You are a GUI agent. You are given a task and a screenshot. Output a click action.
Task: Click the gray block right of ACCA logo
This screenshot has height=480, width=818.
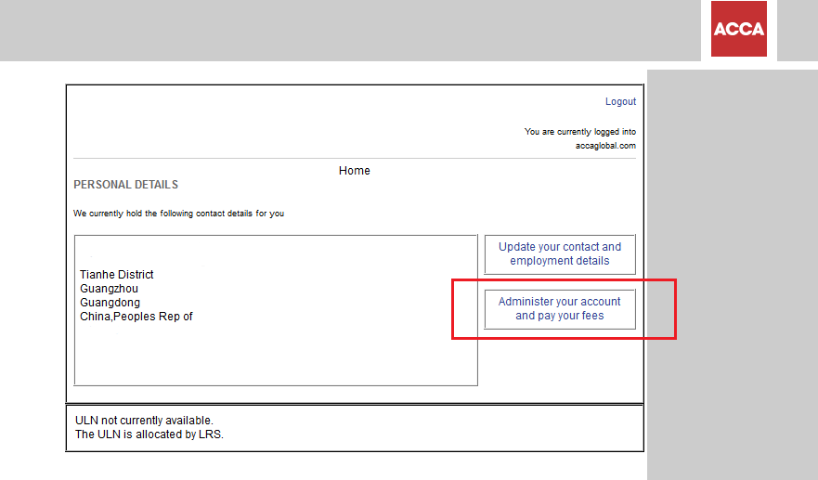click(x=797, y=30)
